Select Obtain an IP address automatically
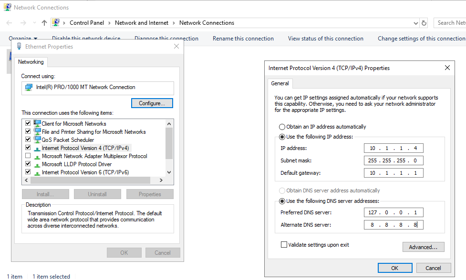 (x=281, y=127)
